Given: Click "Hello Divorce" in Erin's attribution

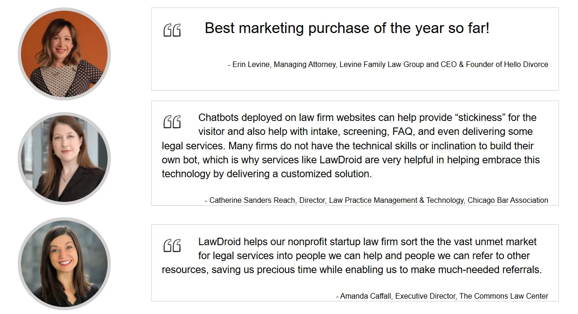Looking at the screenshot, I should [x=526, y=65].
